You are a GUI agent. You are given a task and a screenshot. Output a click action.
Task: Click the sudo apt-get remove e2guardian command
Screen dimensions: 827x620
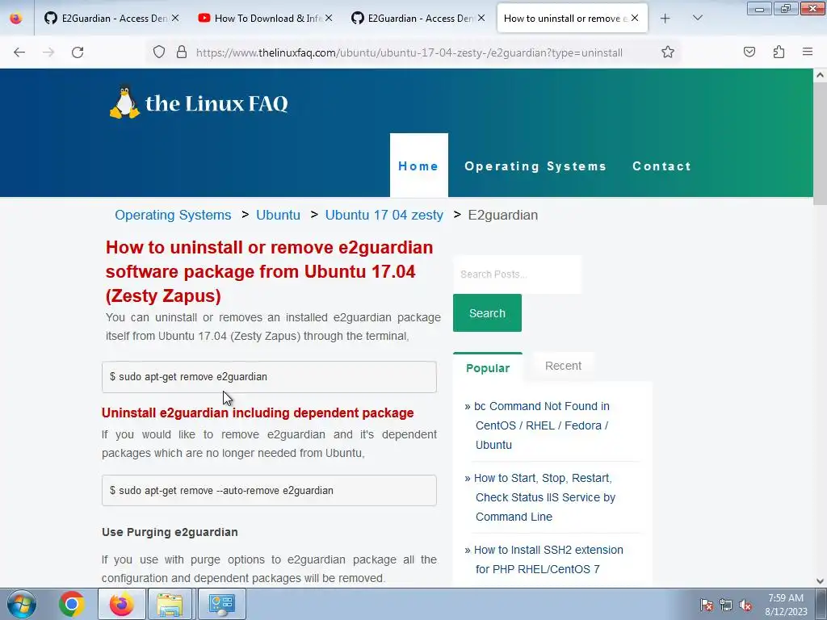tap(269, 377)
